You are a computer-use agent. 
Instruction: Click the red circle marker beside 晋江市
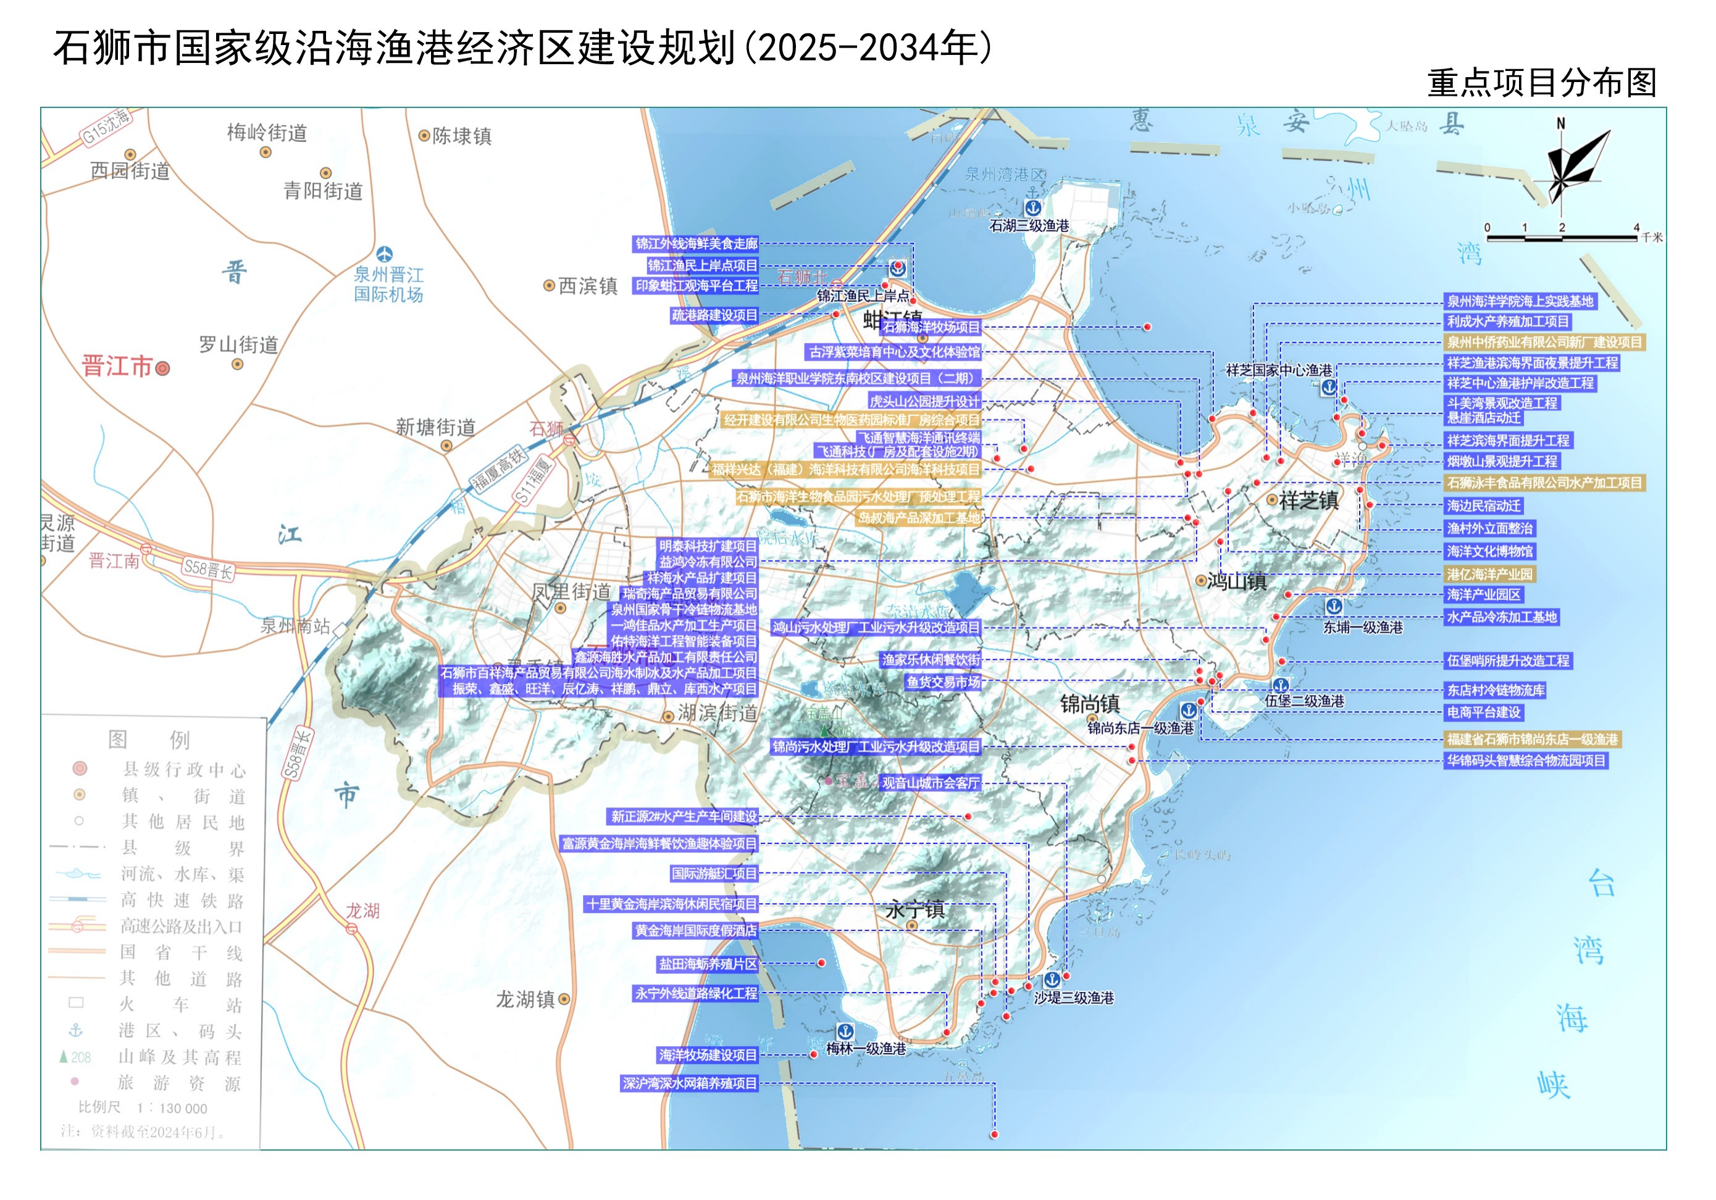pyautogui.click(x=162, y=369)
